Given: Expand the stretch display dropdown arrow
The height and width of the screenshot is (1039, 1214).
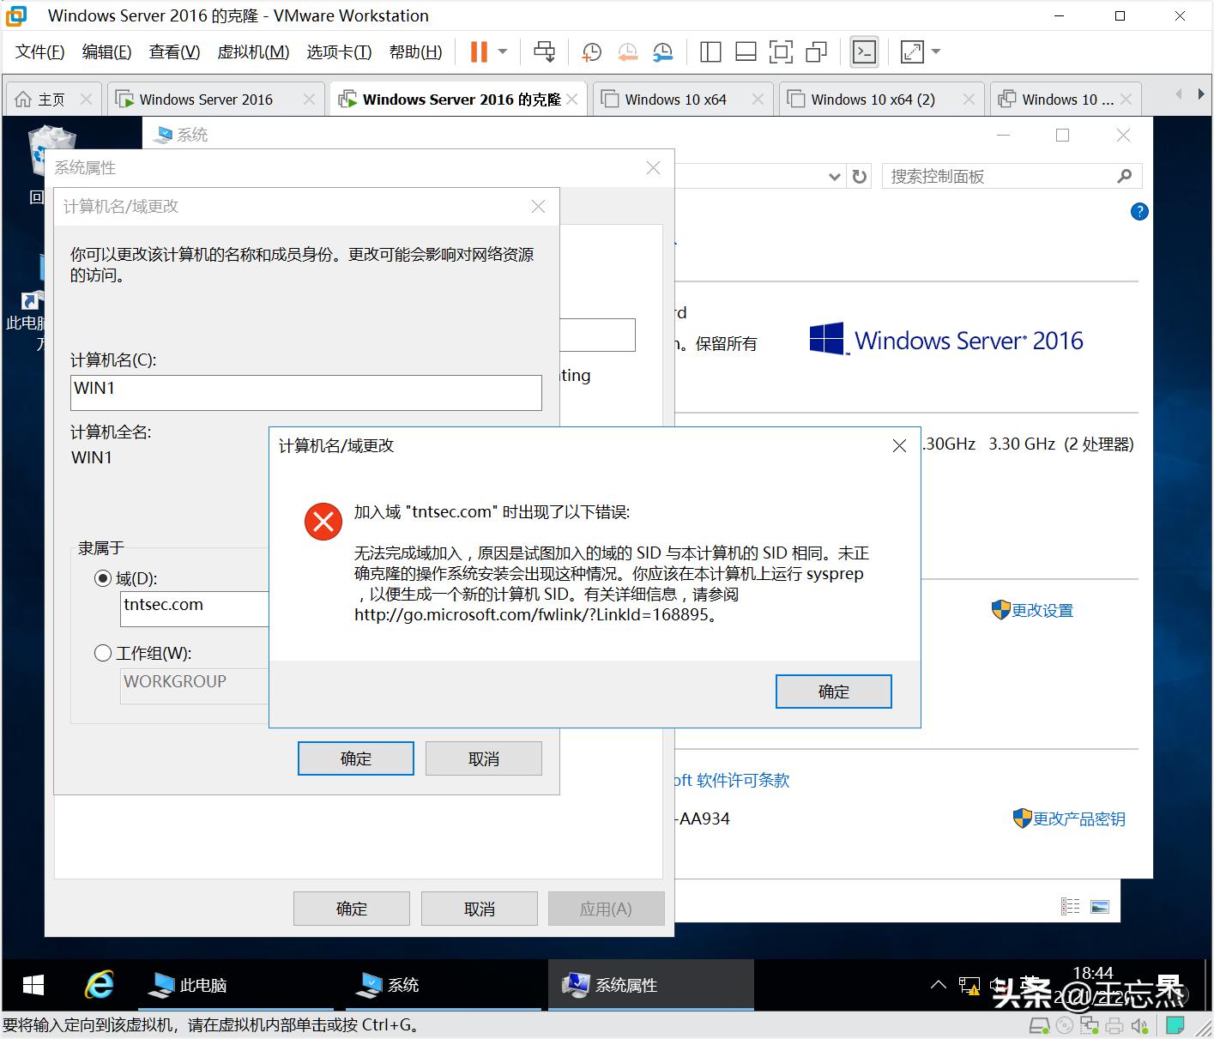Looking at the screenshot, I should pyautogui.click(x=936, y=51).
